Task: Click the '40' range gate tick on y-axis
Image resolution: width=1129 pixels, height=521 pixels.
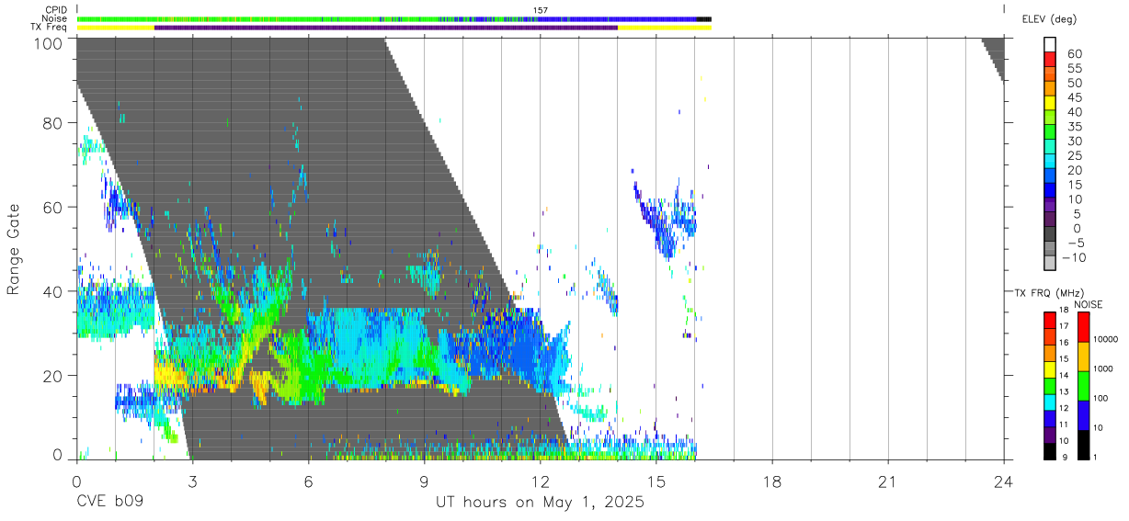Action: pos(53,291)
